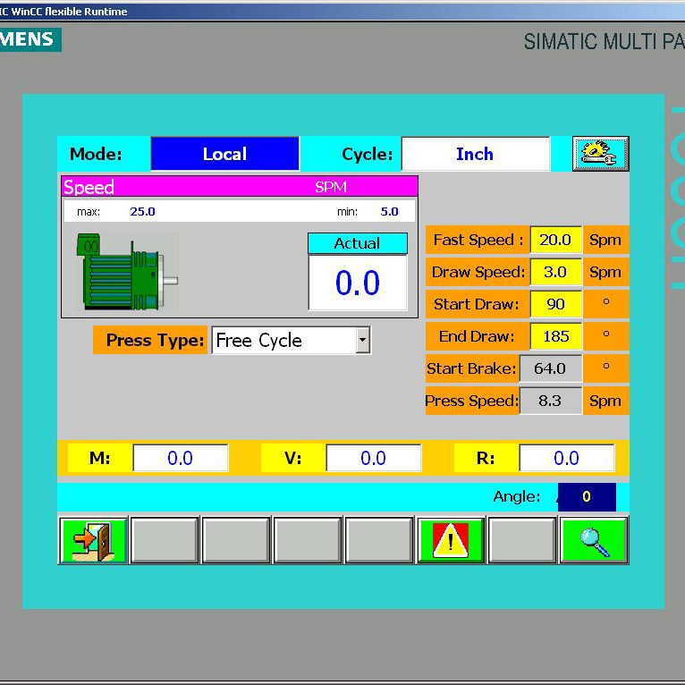
Task: Click the Draw Speed label
Action: tap(478, 272)
